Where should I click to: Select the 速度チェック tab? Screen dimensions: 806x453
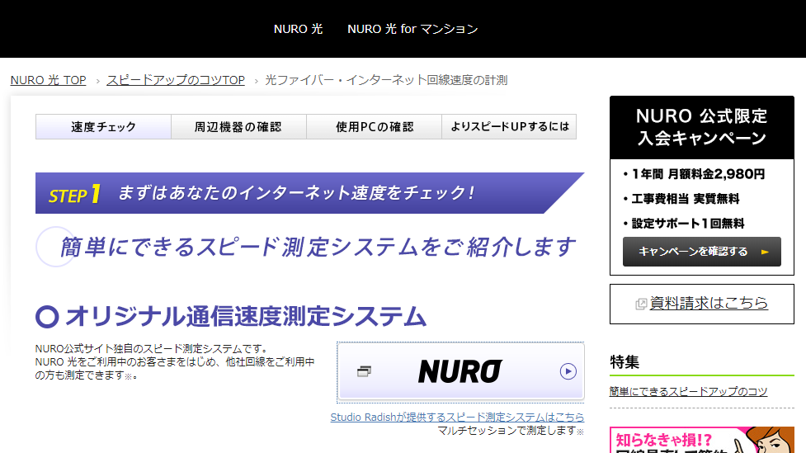click(x=103, y=126)
